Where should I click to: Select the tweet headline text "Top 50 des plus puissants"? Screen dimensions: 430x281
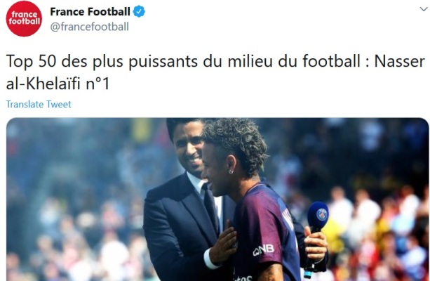pos(102,61)
